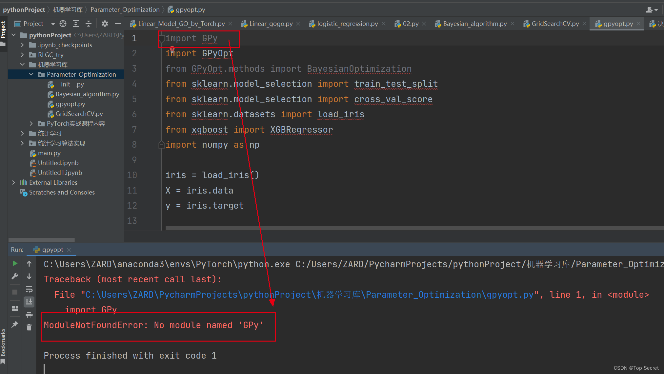Clear console with trash icon
The image size is (664, 374).
click(x=29, y=327)
